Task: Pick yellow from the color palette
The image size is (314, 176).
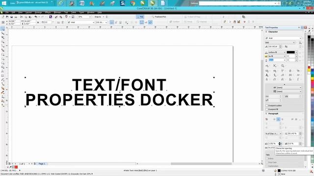Action: tap(309, 70)
